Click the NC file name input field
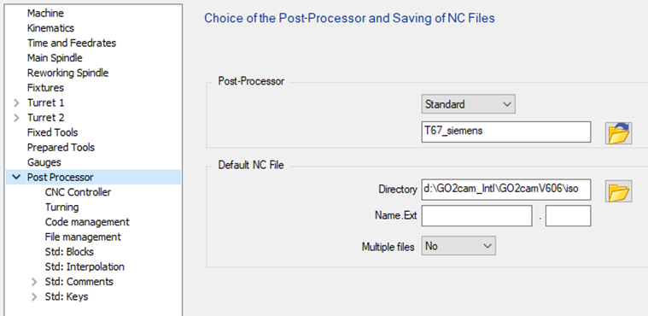648x316 pixels. (x=476, y=216)
